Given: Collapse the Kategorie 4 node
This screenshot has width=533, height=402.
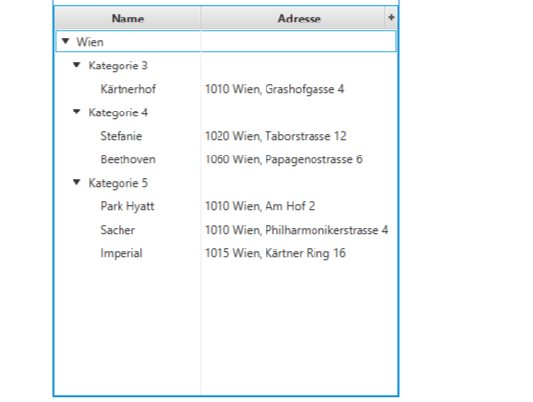Looking at the screenshot, I should 77,112.
